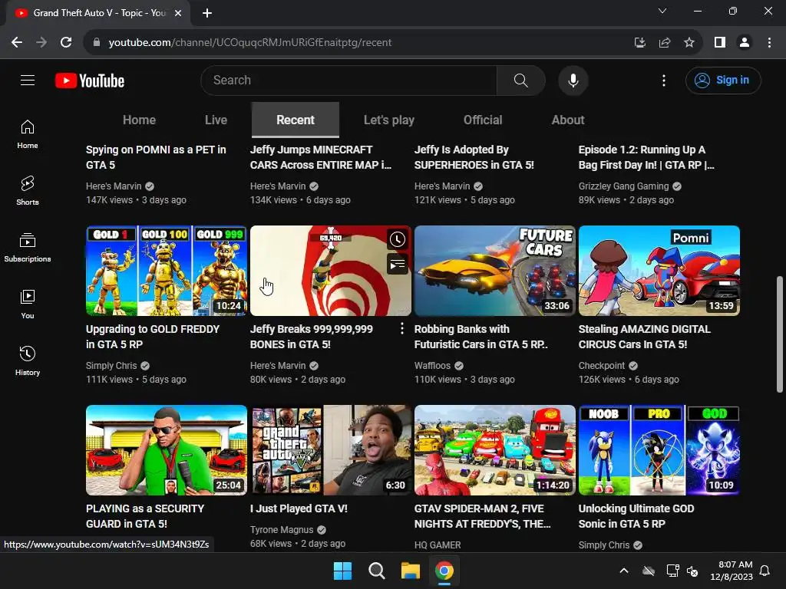
Task: Open the GOLD FREDDY video thumbnail
Action: point(167,271)
